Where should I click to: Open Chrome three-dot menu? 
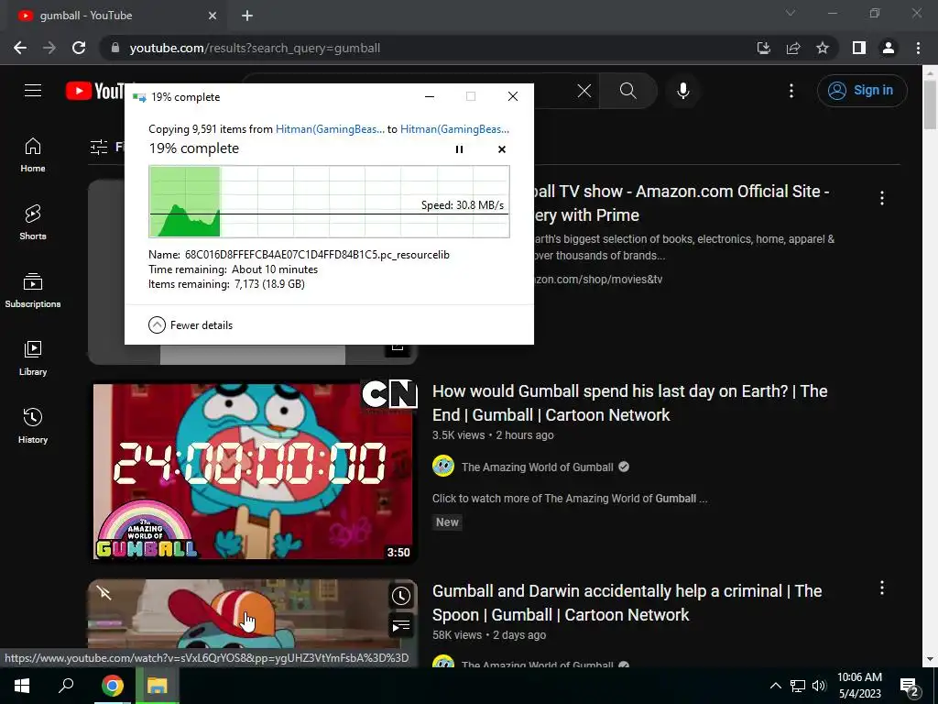click(918, 48)
